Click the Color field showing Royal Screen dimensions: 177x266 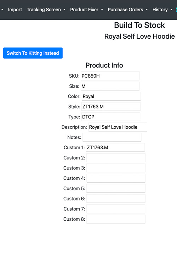point(111,96)
